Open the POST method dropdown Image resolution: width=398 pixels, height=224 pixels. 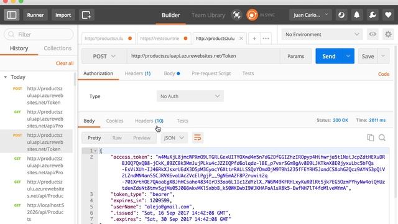coord(104,56)
